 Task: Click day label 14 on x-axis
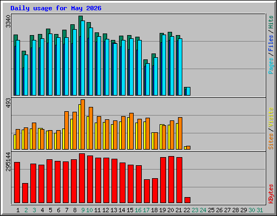[x=122, y=210]
